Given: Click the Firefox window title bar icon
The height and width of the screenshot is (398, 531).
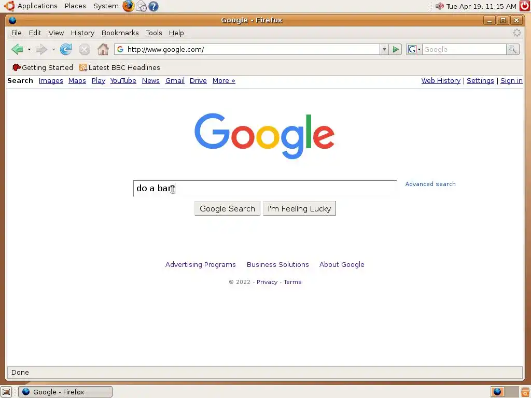Looking at the screenshot, I should (12, 20).
